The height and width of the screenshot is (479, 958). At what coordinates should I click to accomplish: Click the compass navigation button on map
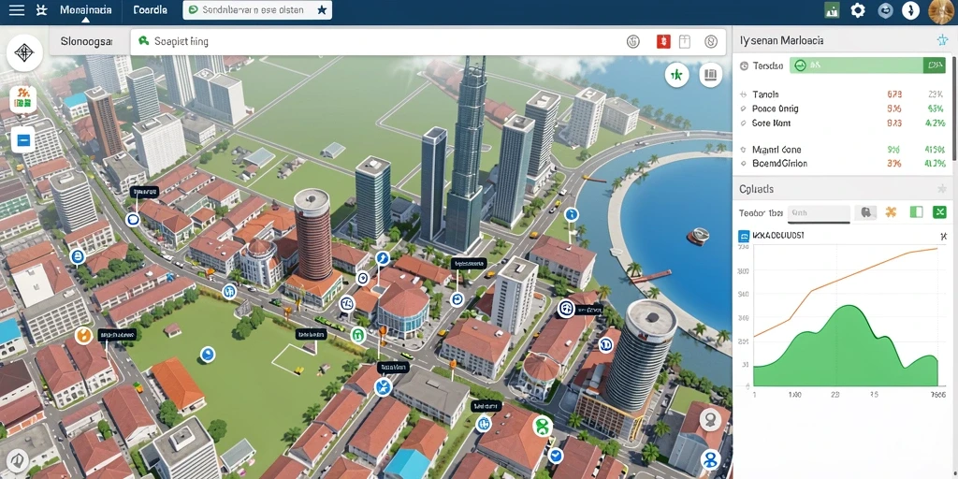click(23, 53)
